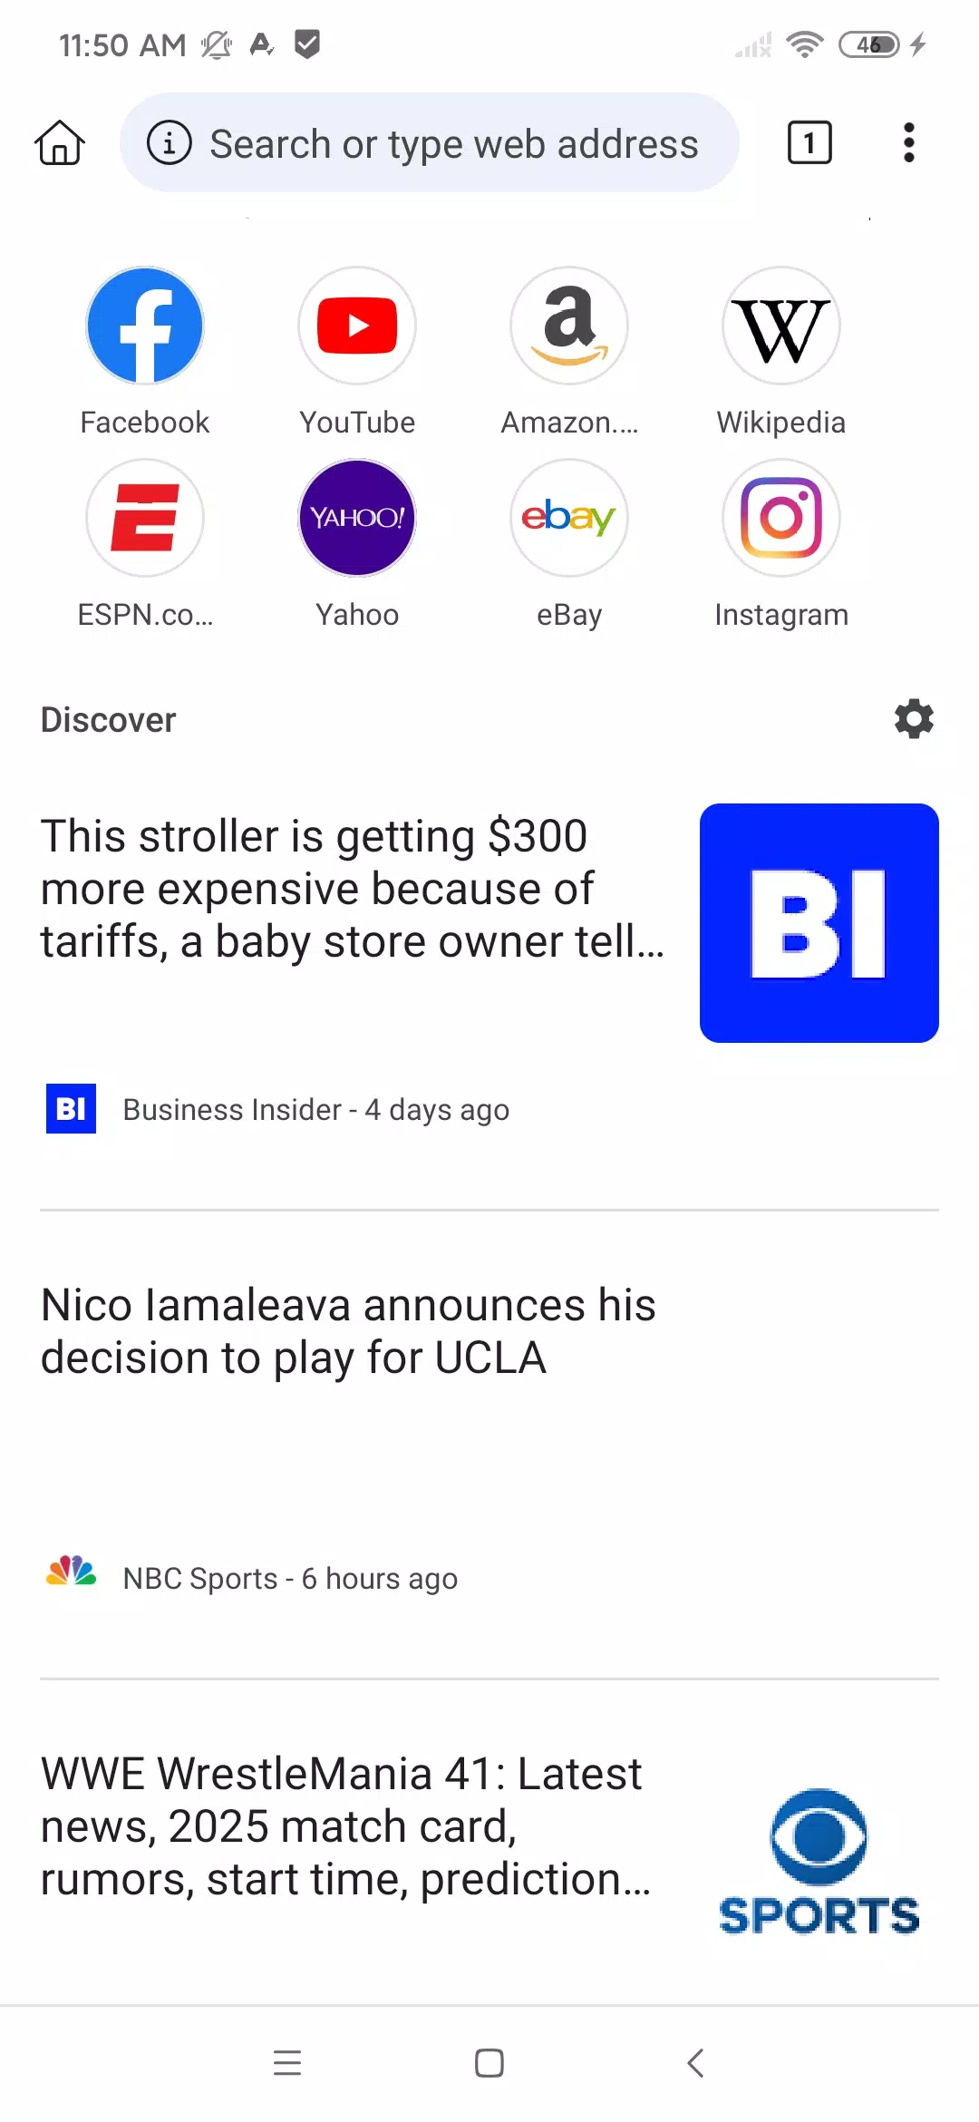The width and height of the screenshot is (979, 2122).
Task: Open the ESPN shortcut
Action: coord(145,519)
